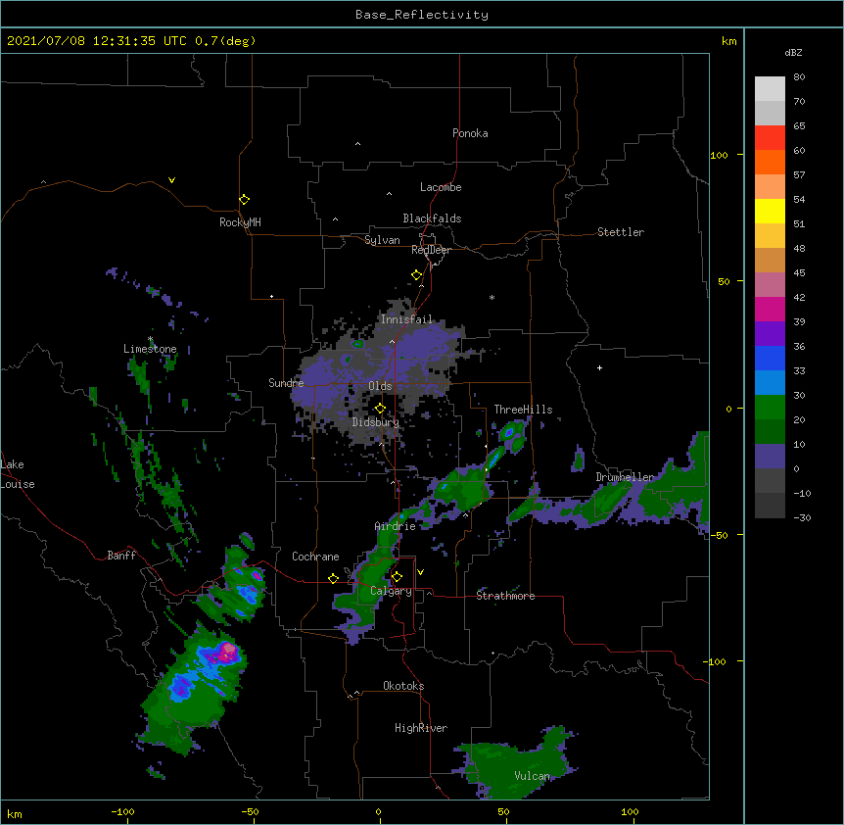Click the Airdrie label
844x825 pixels.
[396, 526]
